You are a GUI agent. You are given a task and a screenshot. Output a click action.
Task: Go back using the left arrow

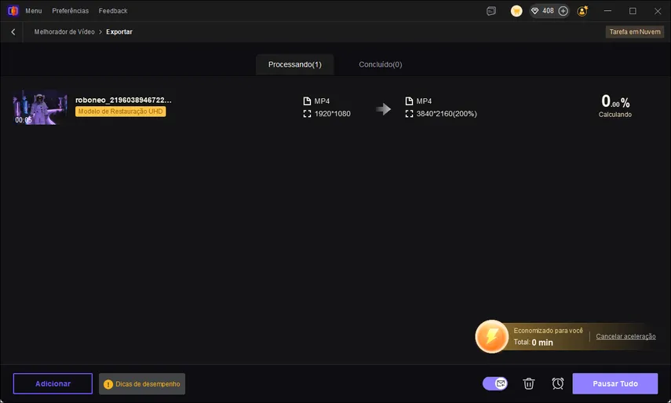click(13, 32)
